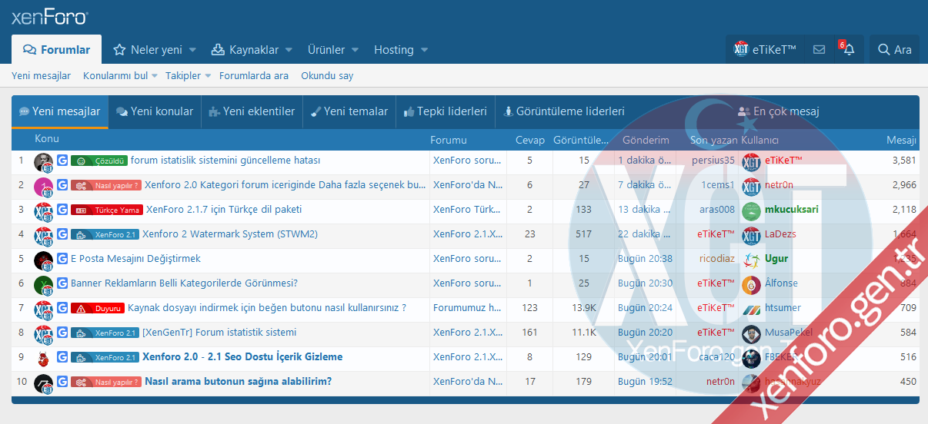This screenshot has width=928, height=424.
Task: Expand the Kaynaklar dropdown arrow
Action: pyautogui.click(x=289, y=51)
